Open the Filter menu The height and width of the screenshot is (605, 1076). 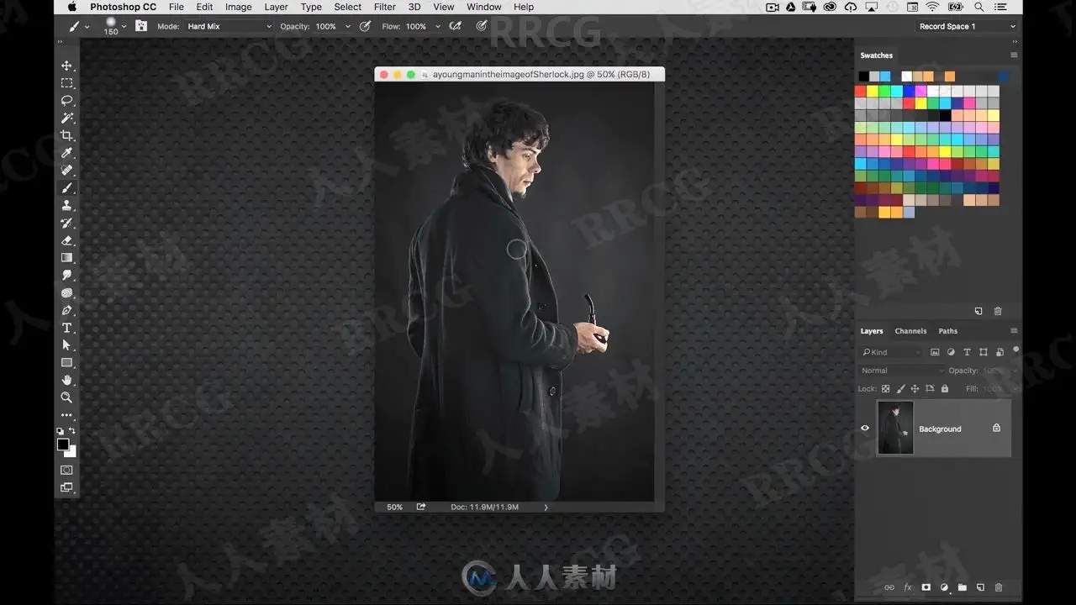click(385, 7)
